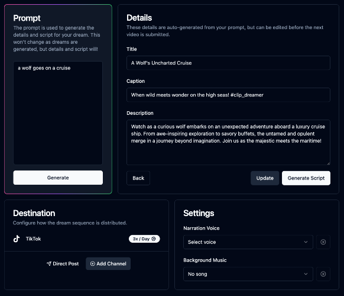Click the Prompt heading
This screenshot has width=344, height=296.
click(27, 18)
